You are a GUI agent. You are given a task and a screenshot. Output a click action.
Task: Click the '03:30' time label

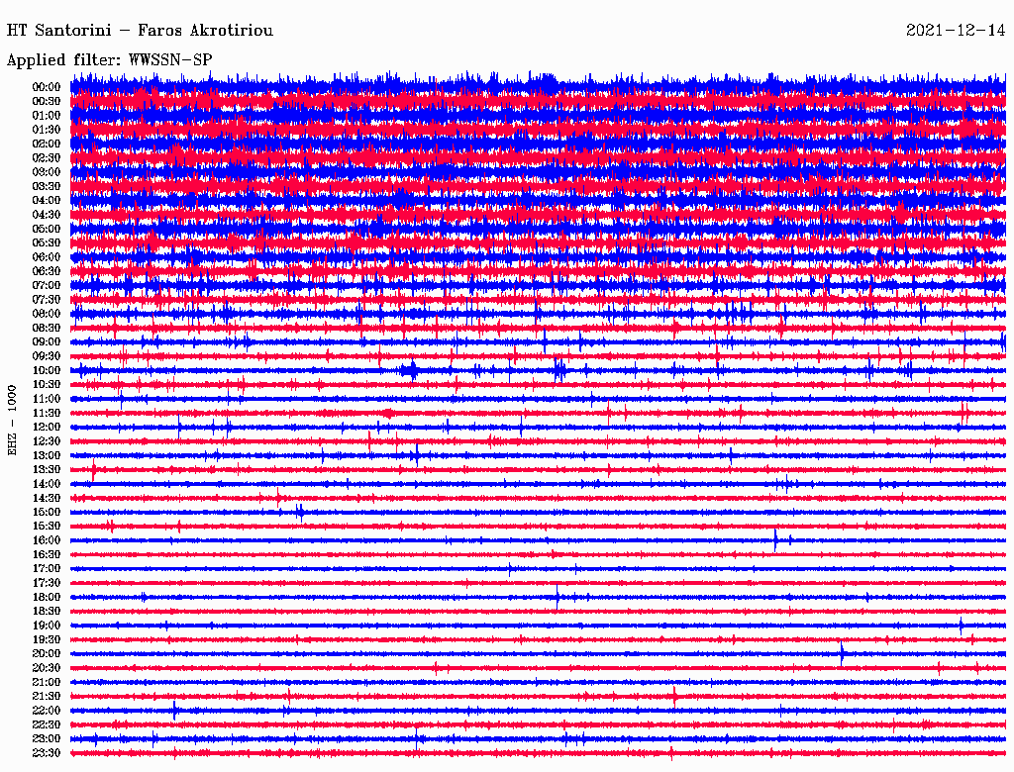(x=47, y=186)
